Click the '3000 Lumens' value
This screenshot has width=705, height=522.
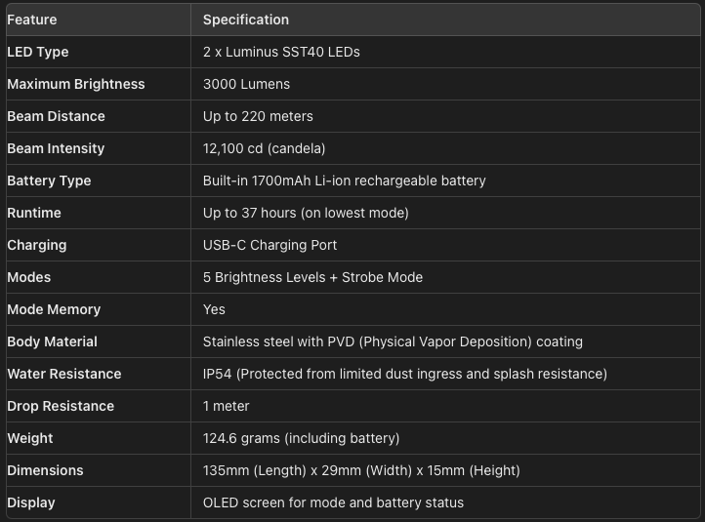coord(246,84)
